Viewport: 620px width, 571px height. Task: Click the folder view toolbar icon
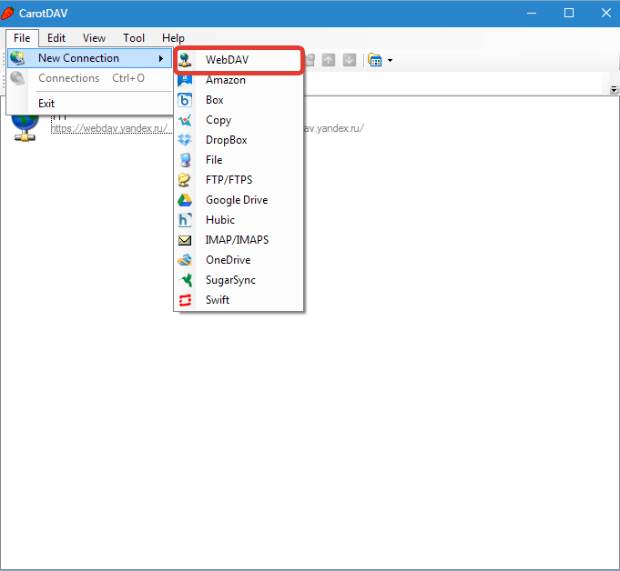click(x=374, y=60)
